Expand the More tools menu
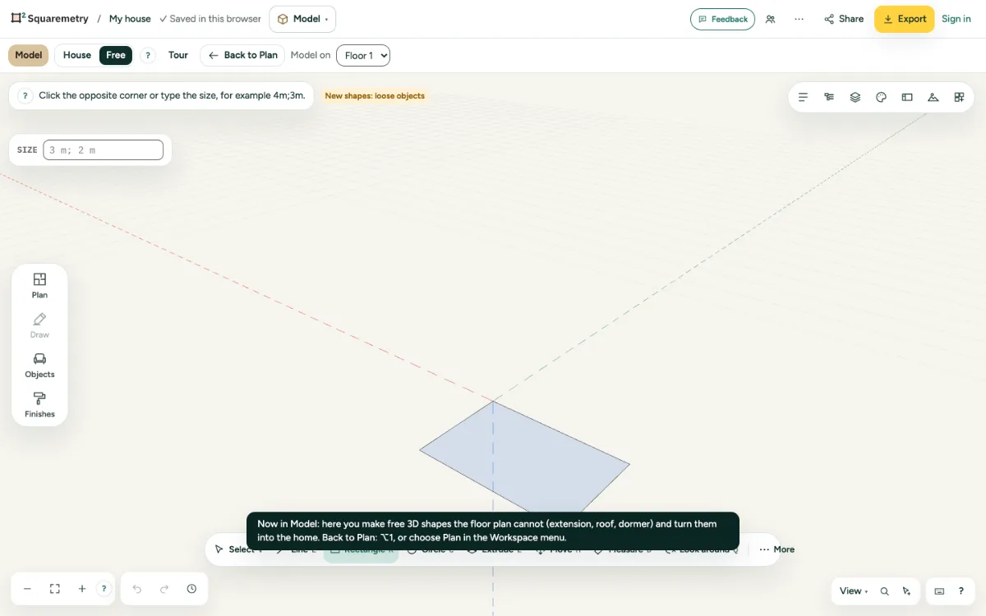986x616 pixels. point(777,549)
